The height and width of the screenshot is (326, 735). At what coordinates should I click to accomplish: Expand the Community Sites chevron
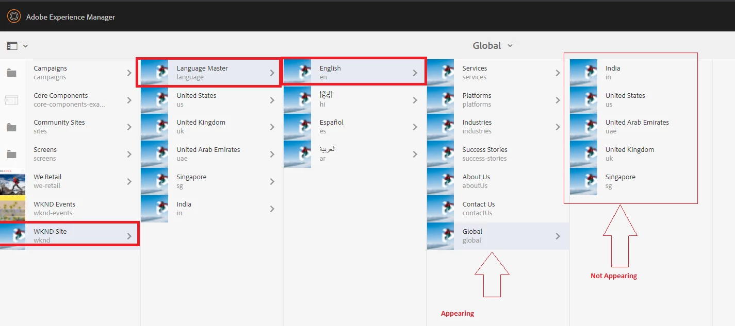[129, 127]
